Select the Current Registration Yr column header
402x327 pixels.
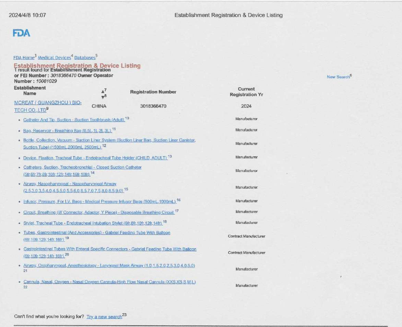point(246,92)
